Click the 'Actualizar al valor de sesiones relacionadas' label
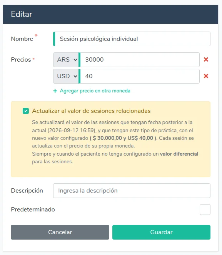The image size is (222, 255). point(91,111)
